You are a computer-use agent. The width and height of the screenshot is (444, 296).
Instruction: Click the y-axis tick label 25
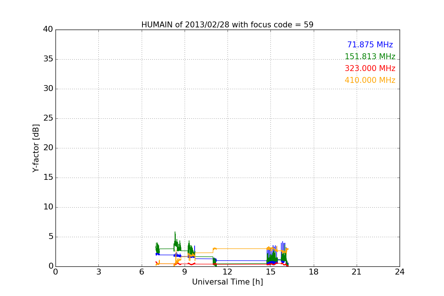tap(48, 118)
